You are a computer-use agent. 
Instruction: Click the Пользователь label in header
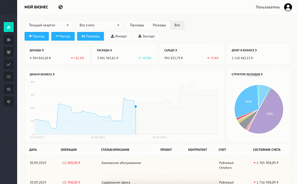[268, 7]
